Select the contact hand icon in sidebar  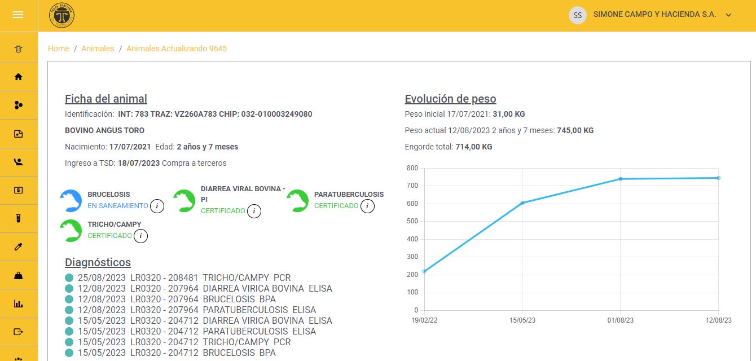pyautogui.click(x=19, y=162)
